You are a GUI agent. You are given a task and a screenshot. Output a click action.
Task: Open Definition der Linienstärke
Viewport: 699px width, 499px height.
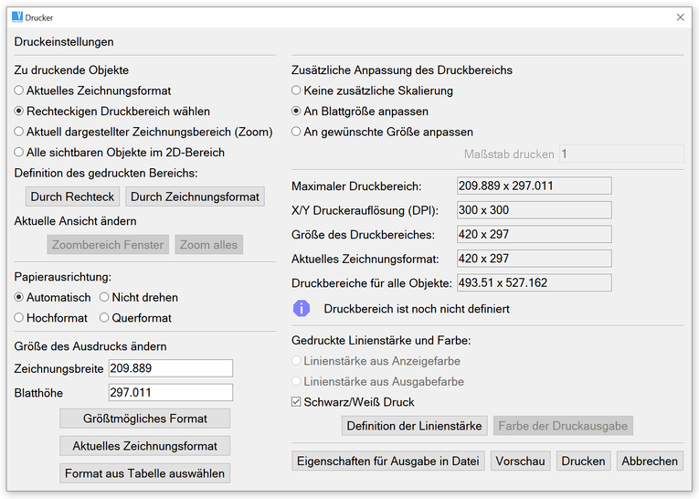click(x=414, y=426)
